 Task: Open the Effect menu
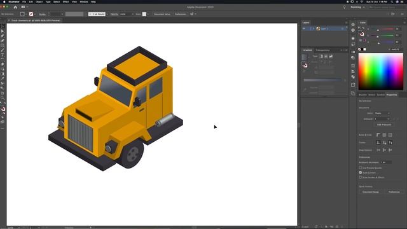pos(66,2)
